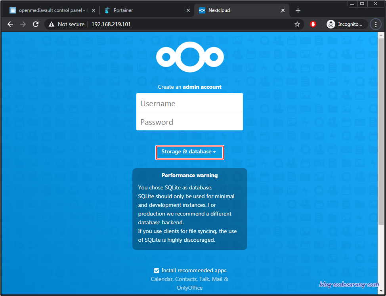Maximize the browser window

click(x=362, y=4)
